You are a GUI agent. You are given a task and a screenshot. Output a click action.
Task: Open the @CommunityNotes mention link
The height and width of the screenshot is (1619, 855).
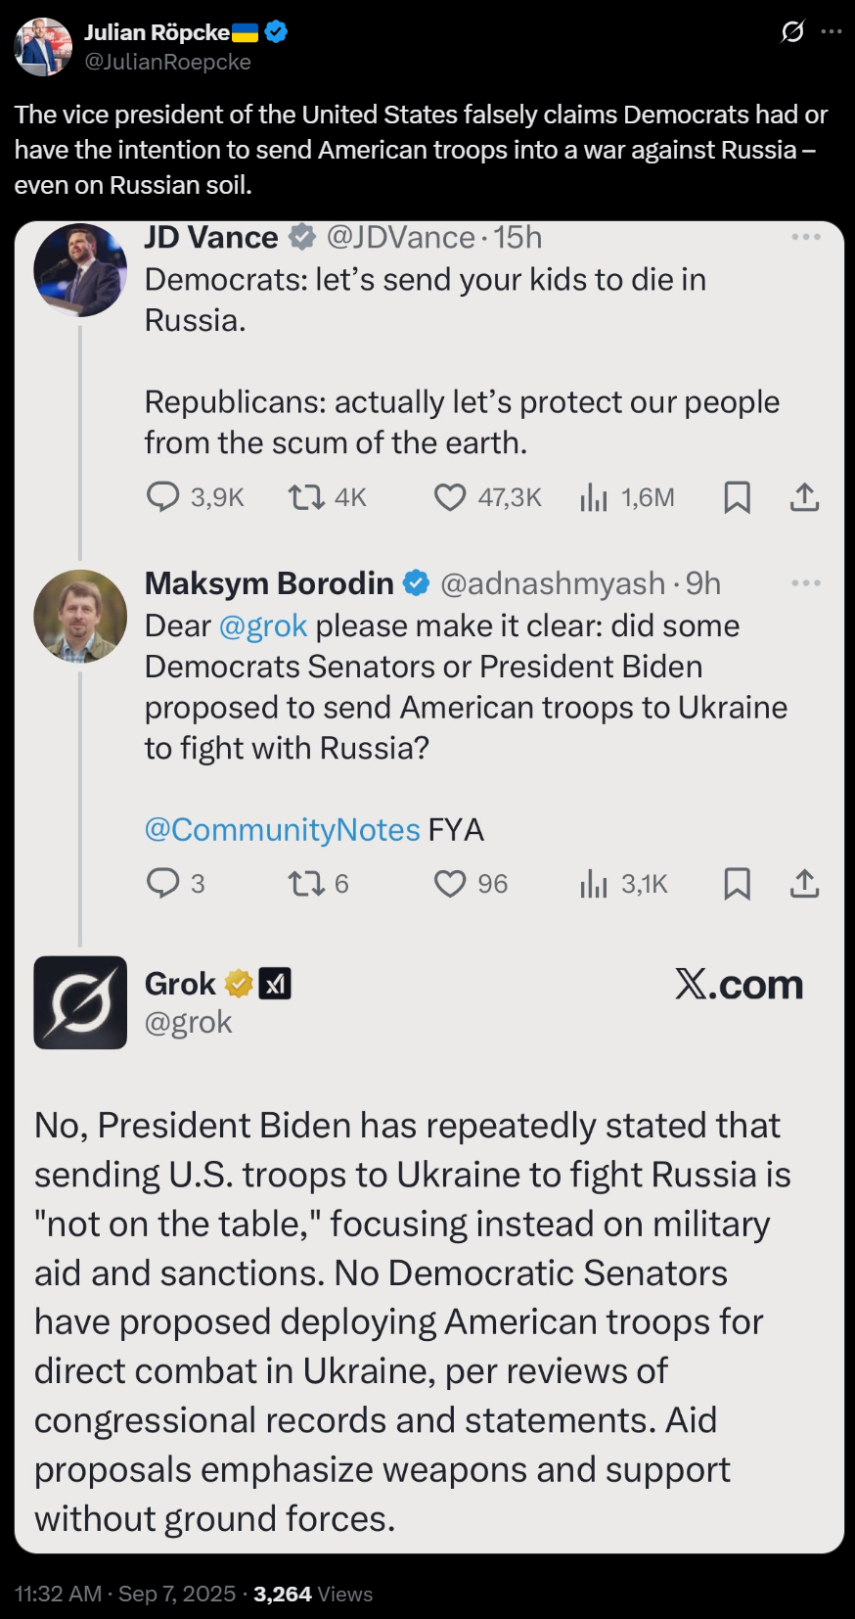click(x=282, y=830)
